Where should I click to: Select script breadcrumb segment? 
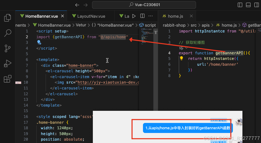point(148,25)
